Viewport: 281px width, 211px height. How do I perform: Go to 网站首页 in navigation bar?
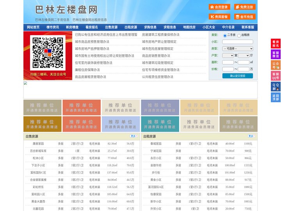(x=33, y=27)
